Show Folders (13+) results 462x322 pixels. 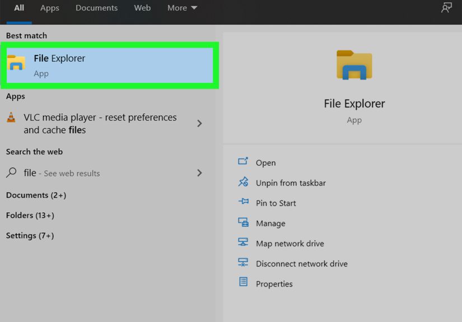click(x=30, y=216)
